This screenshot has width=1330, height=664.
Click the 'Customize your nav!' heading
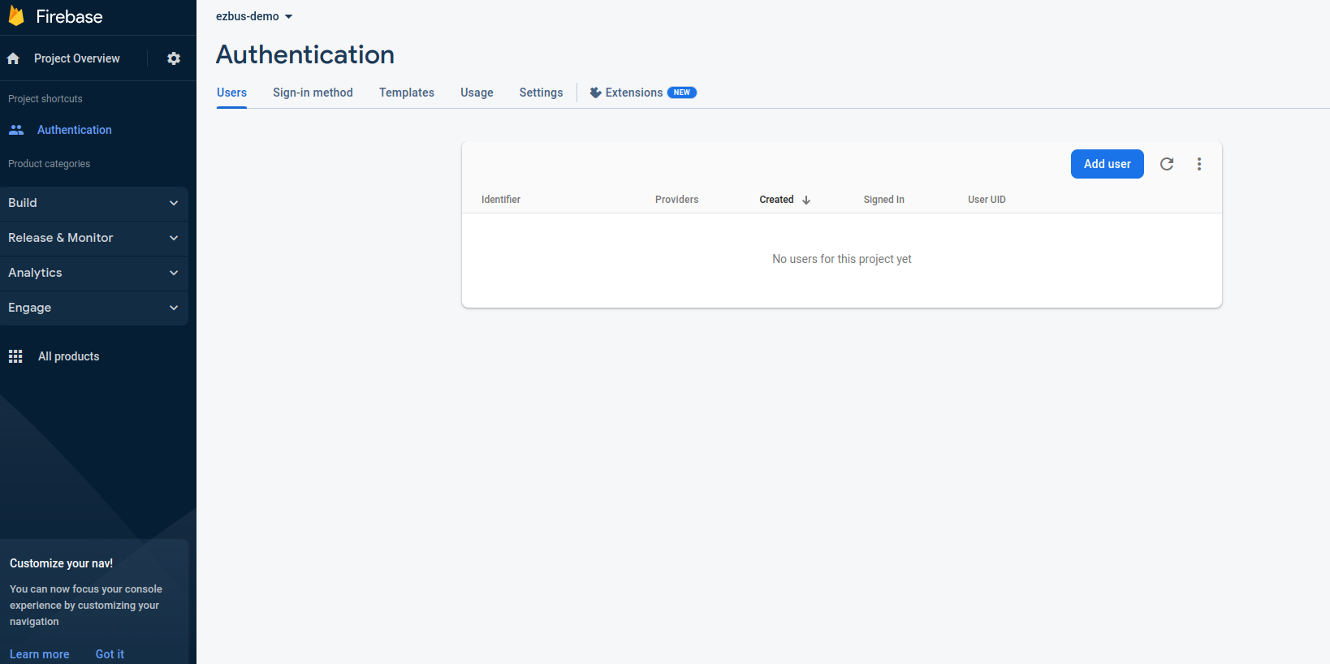61,563
